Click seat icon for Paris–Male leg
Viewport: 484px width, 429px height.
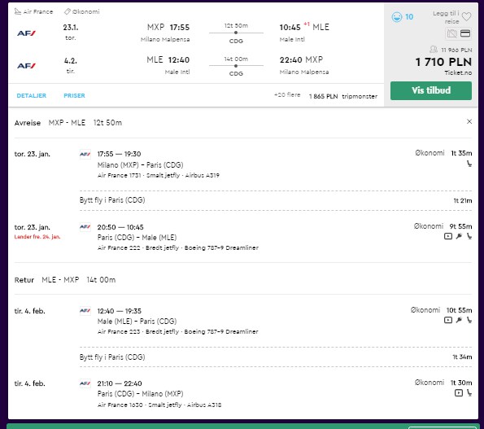click(469, 236)
